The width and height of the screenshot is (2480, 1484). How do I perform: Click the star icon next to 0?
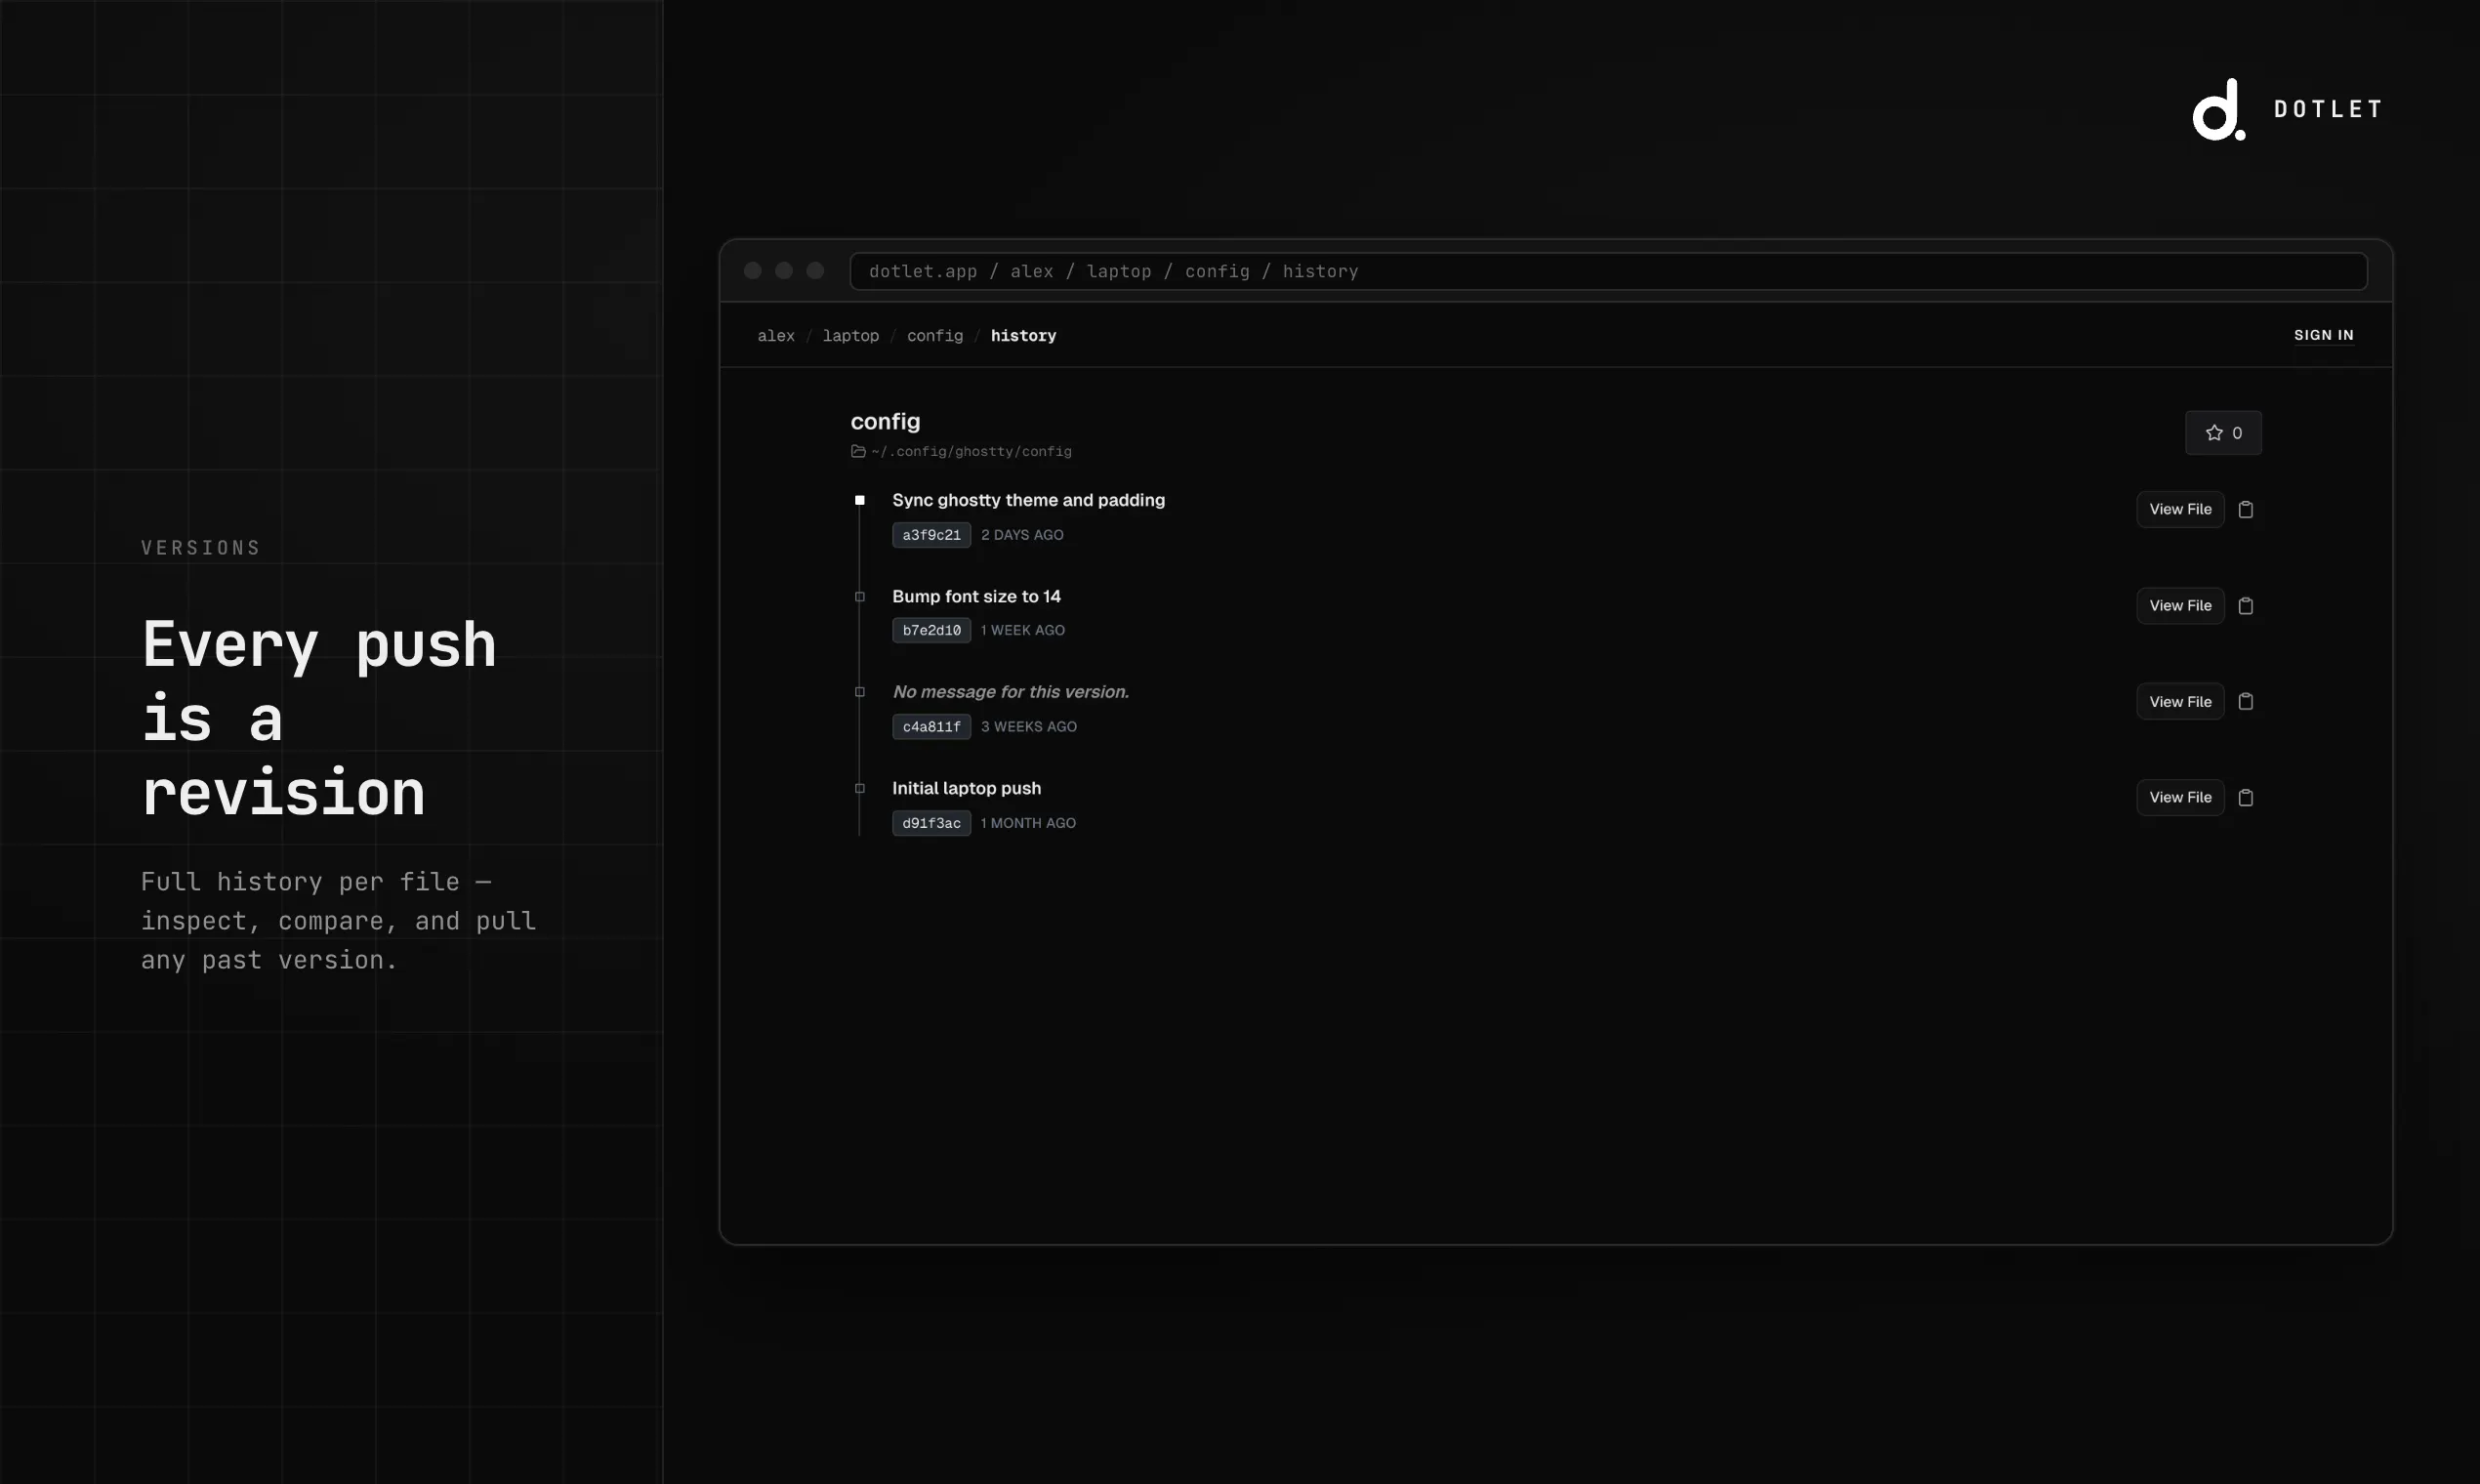[2214, 433]
